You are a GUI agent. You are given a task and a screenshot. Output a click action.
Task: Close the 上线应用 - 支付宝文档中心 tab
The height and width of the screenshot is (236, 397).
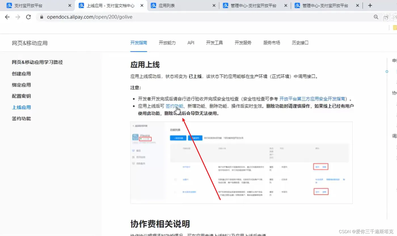(x=142, y=6)
